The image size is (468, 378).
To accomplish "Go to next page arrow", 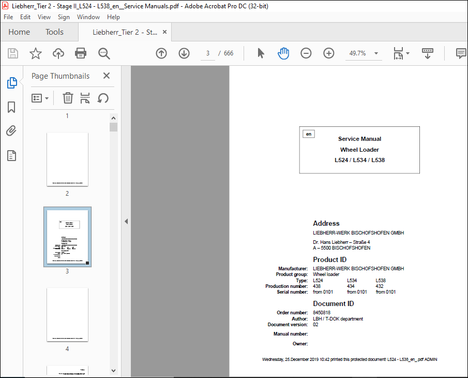I will click(184, 53).
